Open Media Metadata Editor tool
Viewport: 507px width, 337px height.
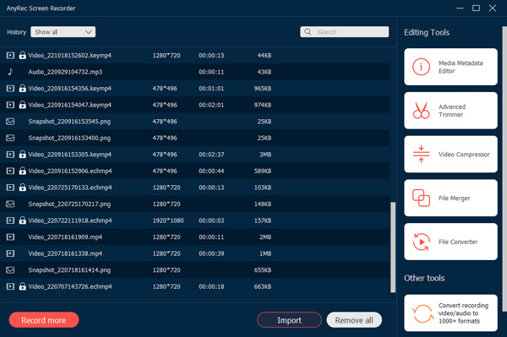(450, 67)
